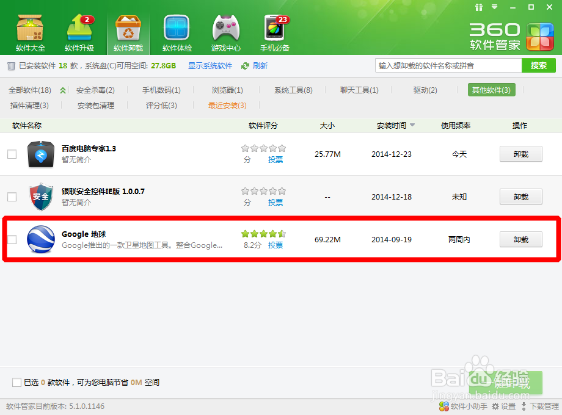Select the 其他软件(3) category
This screenshot has width=562, height=415.
[x=491, y=90]
